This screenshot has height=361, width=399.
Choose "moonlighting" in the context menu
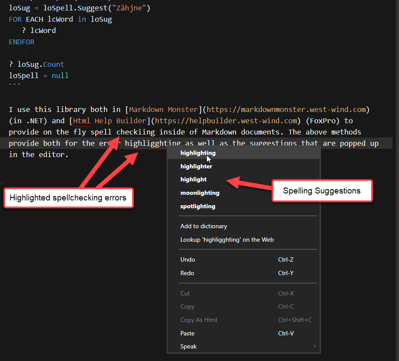(x=199, y=193)
